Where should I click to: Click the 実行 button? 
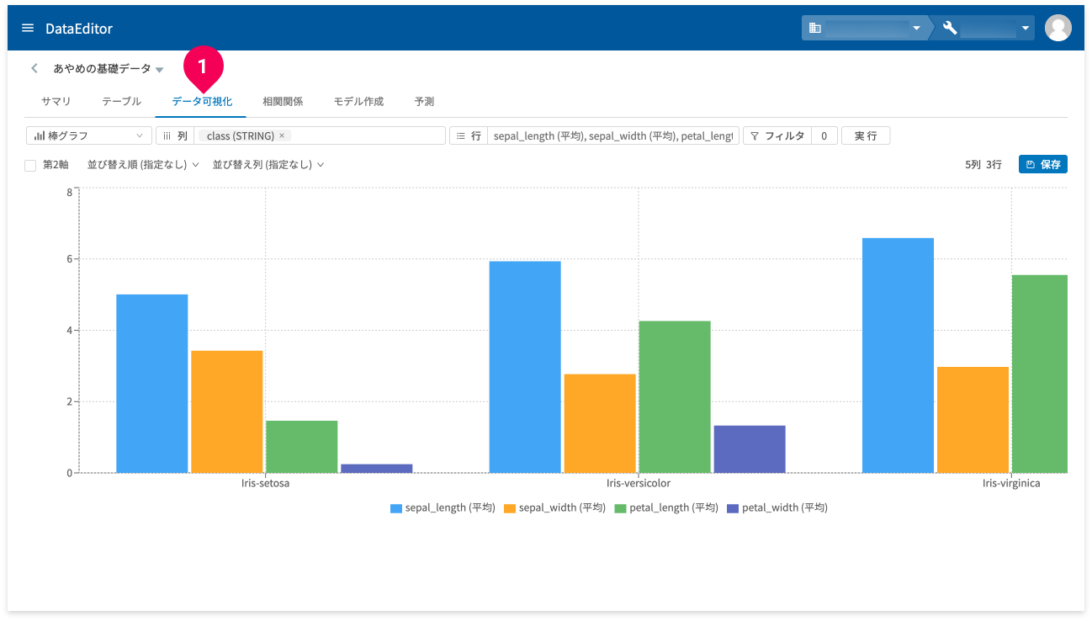pyautogui.click(x=866, y=135)
